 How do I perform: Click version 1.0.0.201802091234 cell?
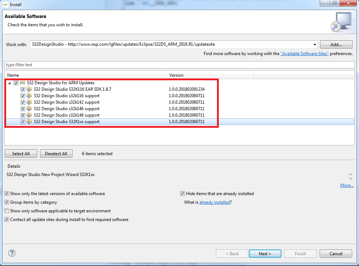pyautogui.click(x=187, y=89)
